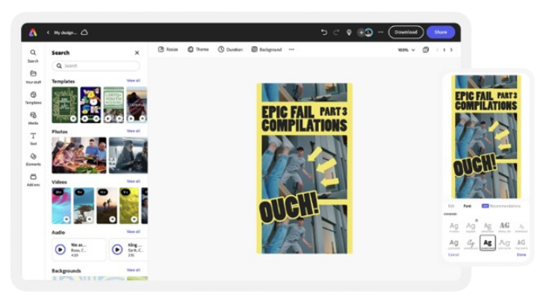The width and height of the screenshot is (552, 300).
Task: Choose the sea turtle video
Action: (x=84, y=206)
